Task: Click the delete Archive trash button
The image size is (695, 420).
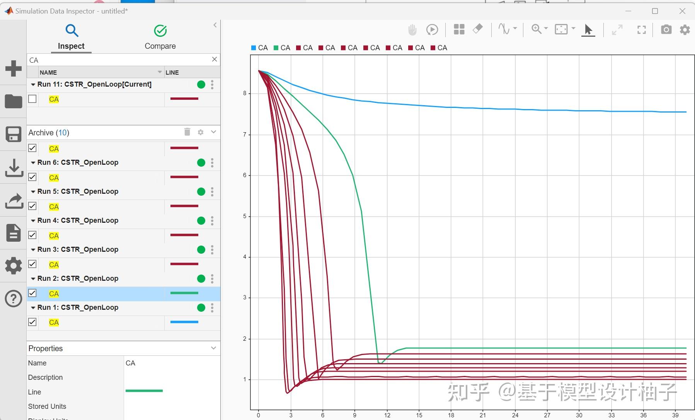Action: pyautogui.click(x=187, y=132)
